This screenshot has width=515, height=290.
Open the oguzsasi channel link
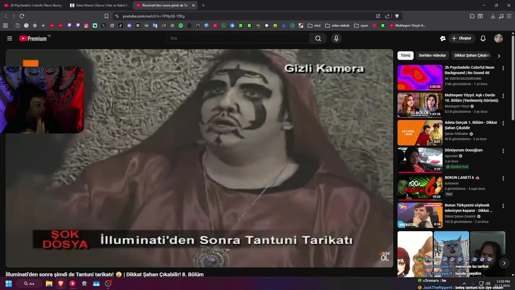[x=451, y=156]
